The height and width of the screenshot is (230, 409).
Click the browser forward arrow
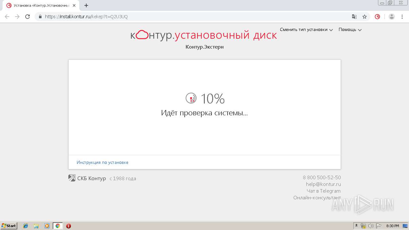point(17,17)
